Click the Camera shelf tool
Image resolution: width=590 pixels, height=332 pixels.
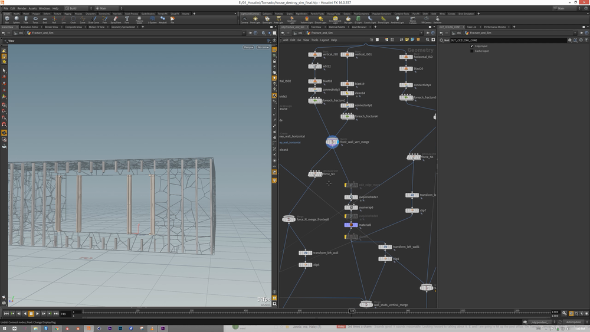tap(244, 19)
